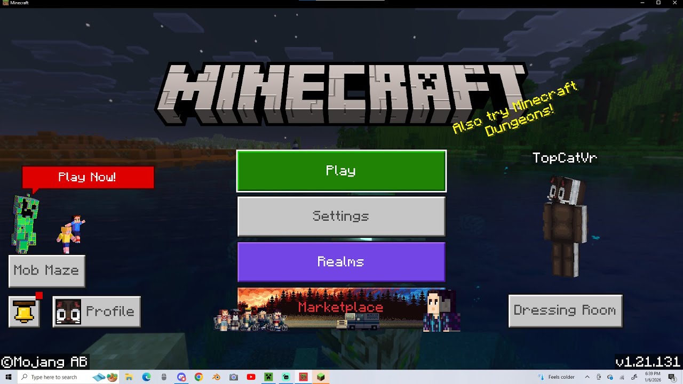Screen dimensions: 683x384
Task: Open the Marketplace banner
Action: [x=341, y=308]
